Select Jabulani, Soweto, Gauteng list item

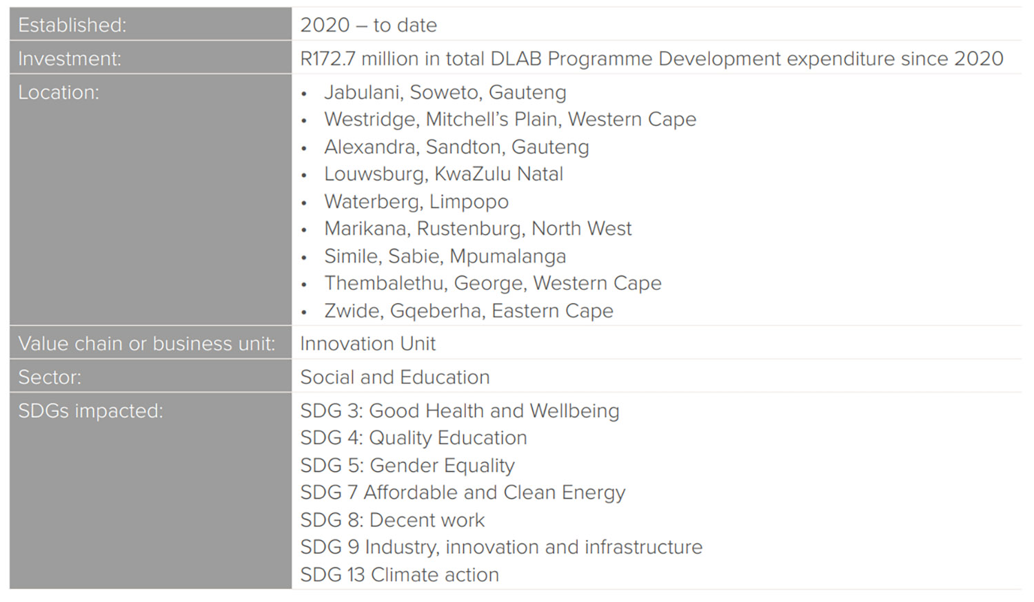pos(445,92)
